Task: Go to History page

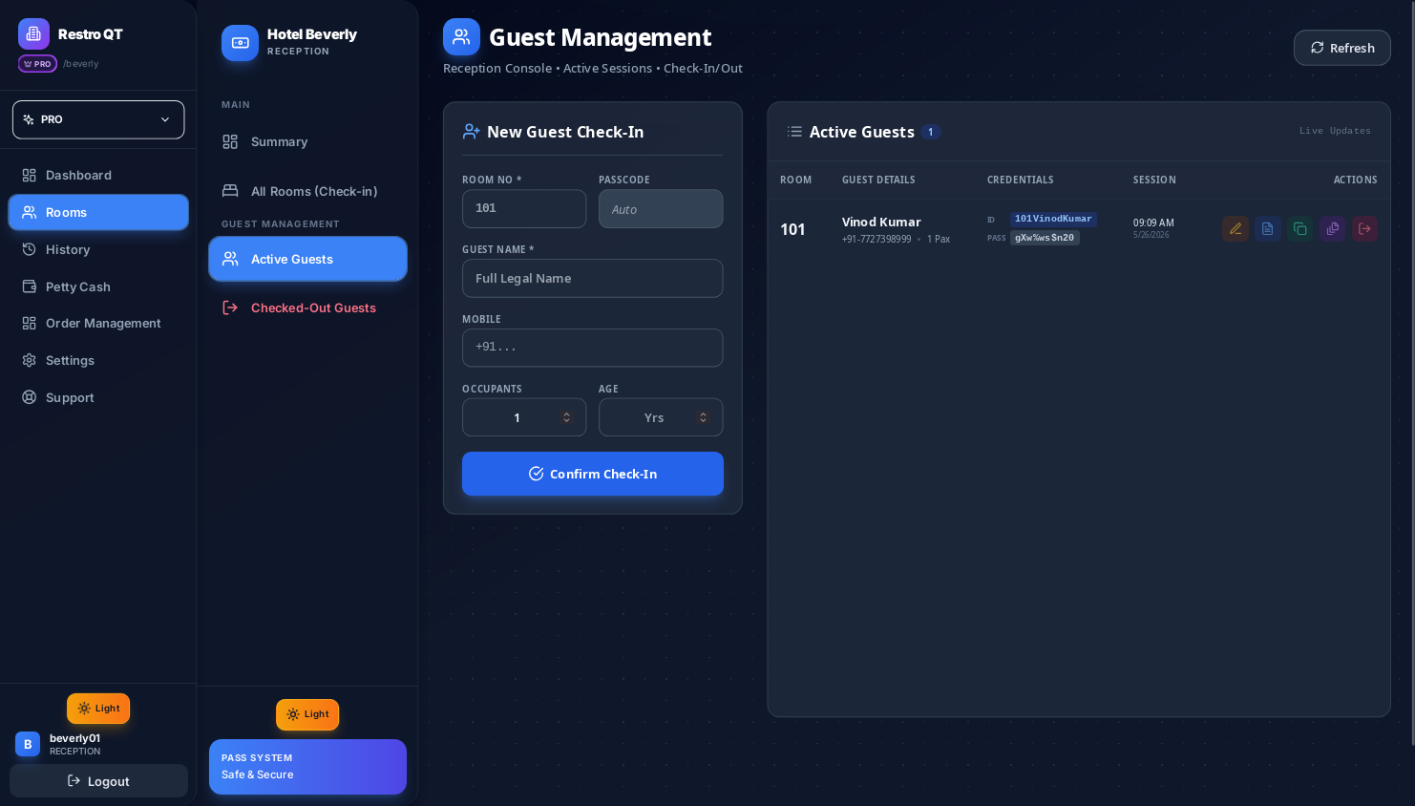Action: 98,249
